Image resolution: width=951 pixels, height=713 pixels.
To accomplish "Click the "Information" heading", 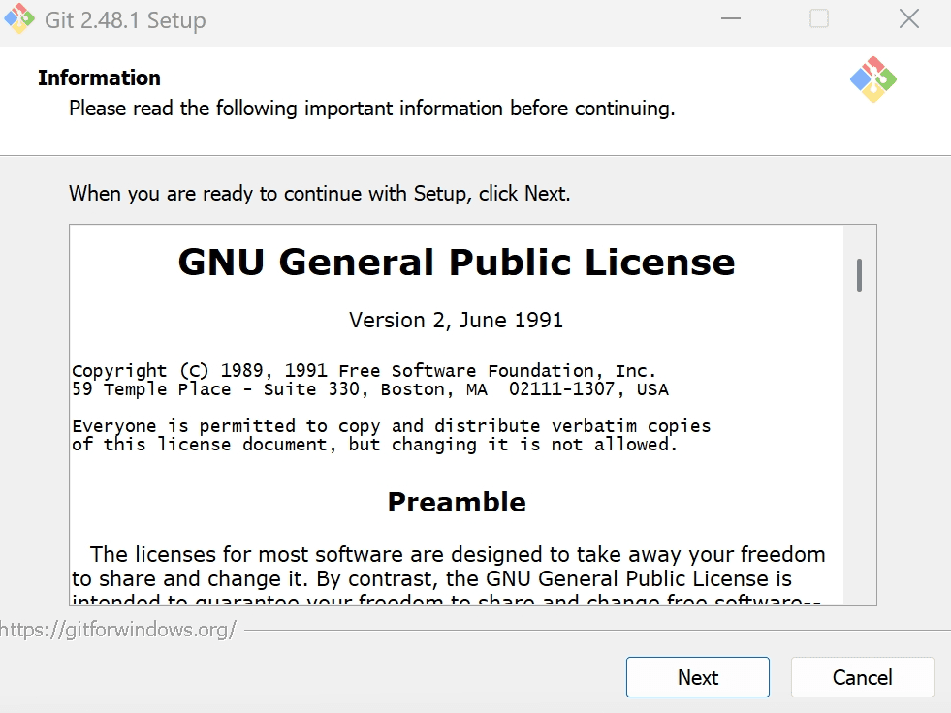I will click(x=100, y=78).
